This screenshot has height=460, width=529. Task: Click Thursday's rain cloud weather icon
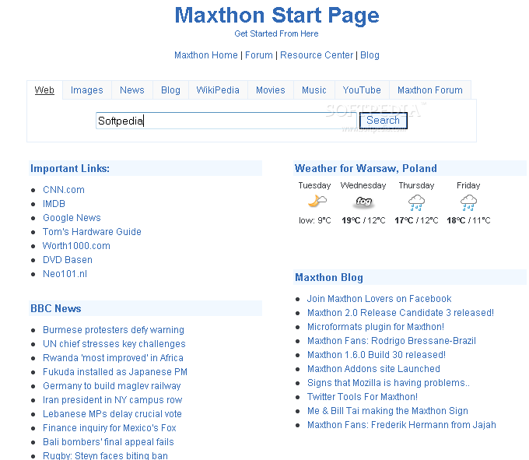(416, 202)
